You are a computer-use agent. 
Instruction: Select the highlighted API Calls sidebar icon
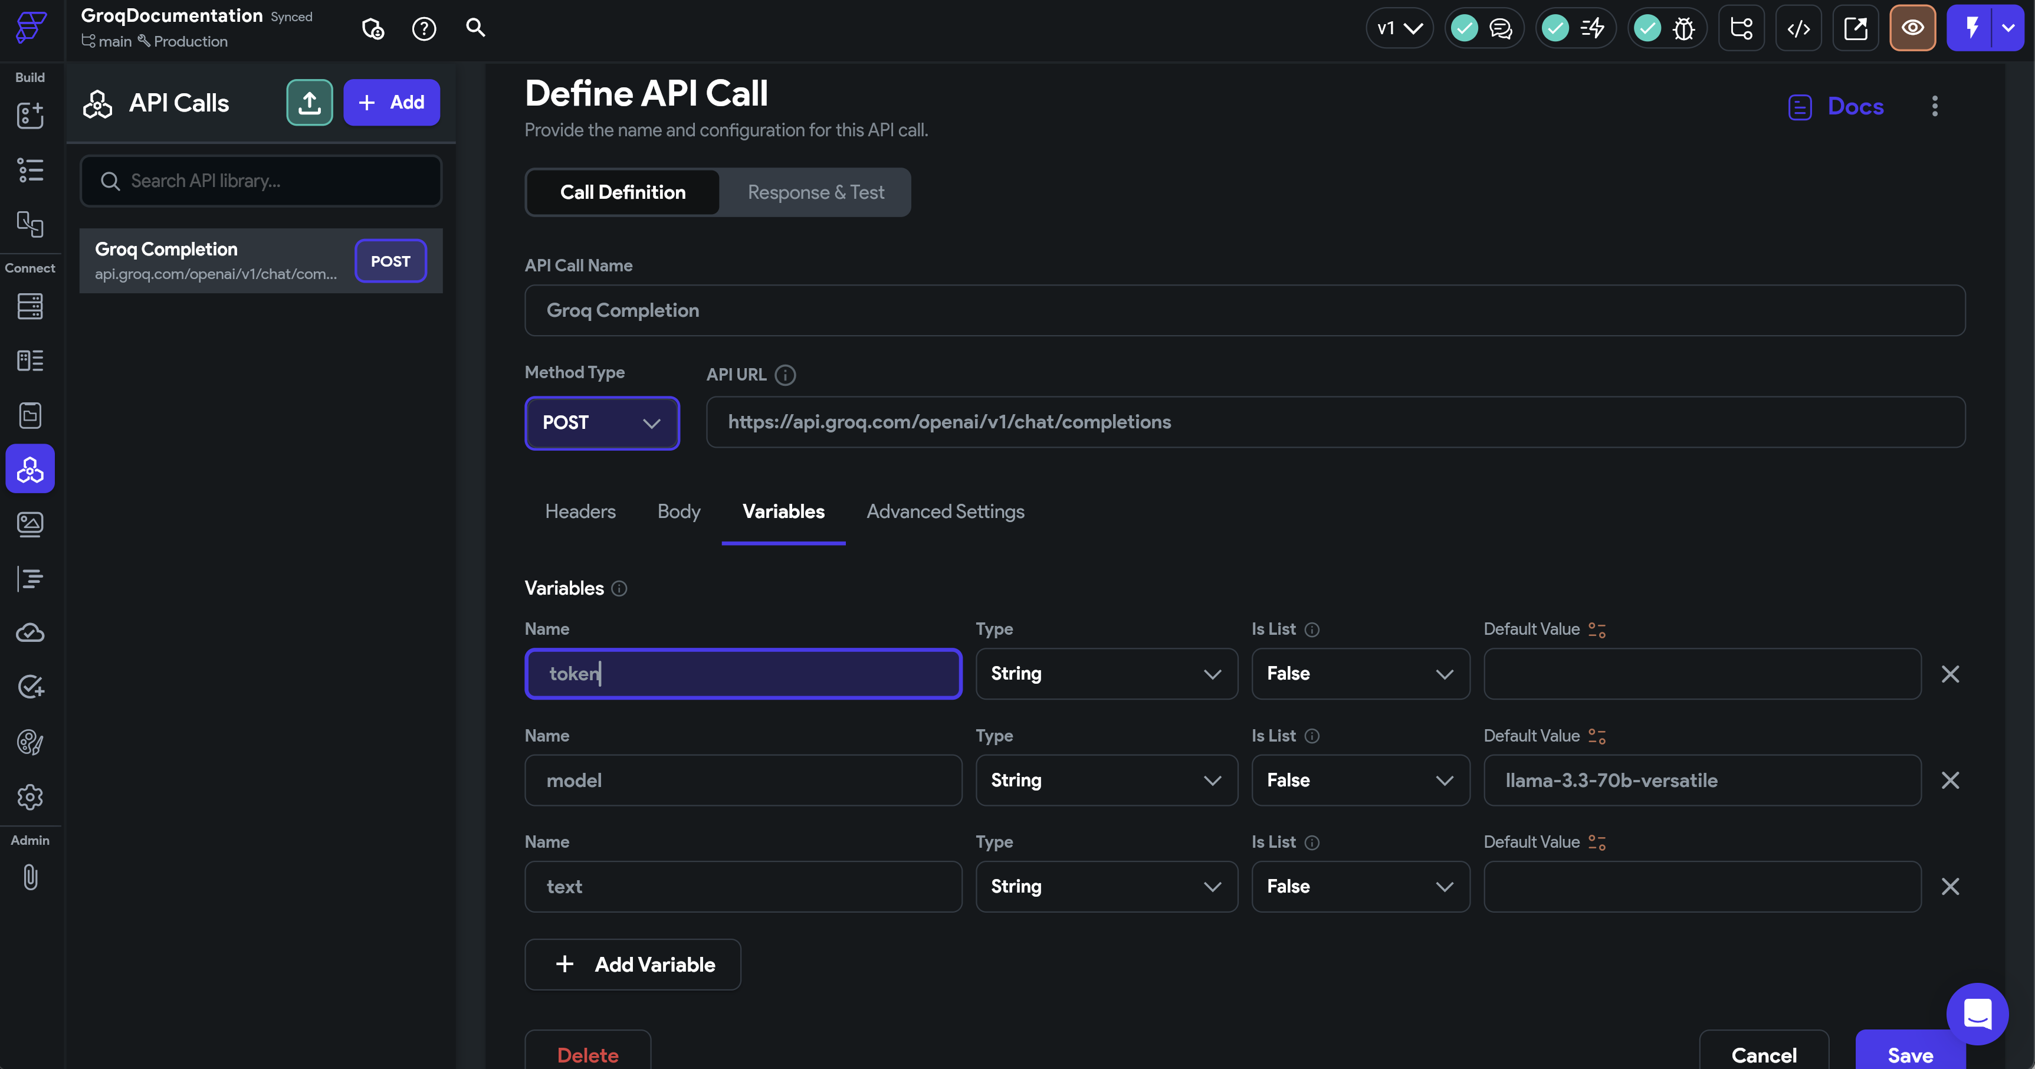click(x=30, y=470)
